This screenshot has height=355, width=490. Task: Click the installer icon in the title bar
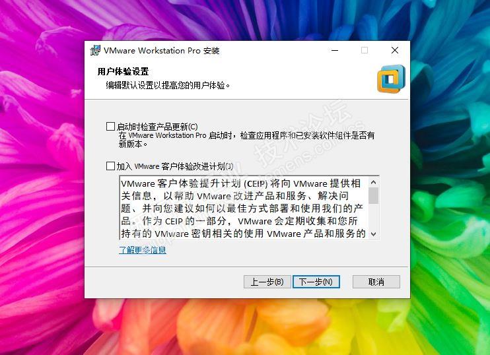pyautogui.click(x=95, y=50)
